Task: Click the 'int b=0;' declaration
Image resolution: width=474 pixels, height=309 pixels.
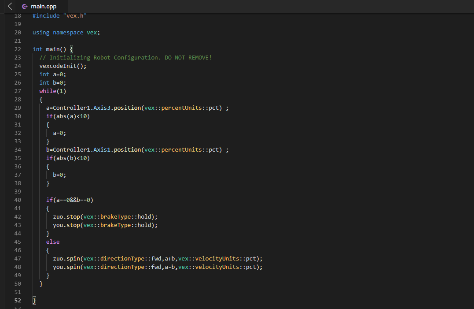Action: click(x=53, y=82)
